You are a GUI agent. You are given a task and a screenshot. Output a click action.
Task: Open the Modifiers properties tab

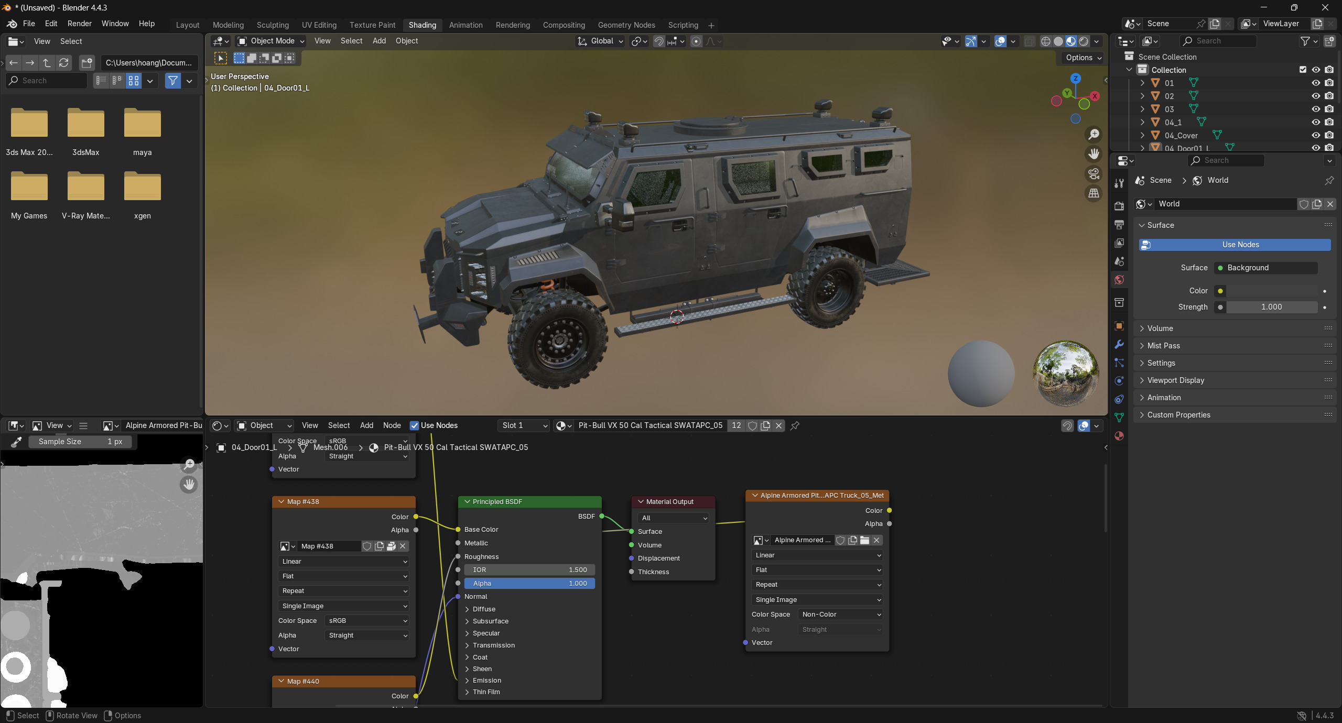tap(1119, 344)
